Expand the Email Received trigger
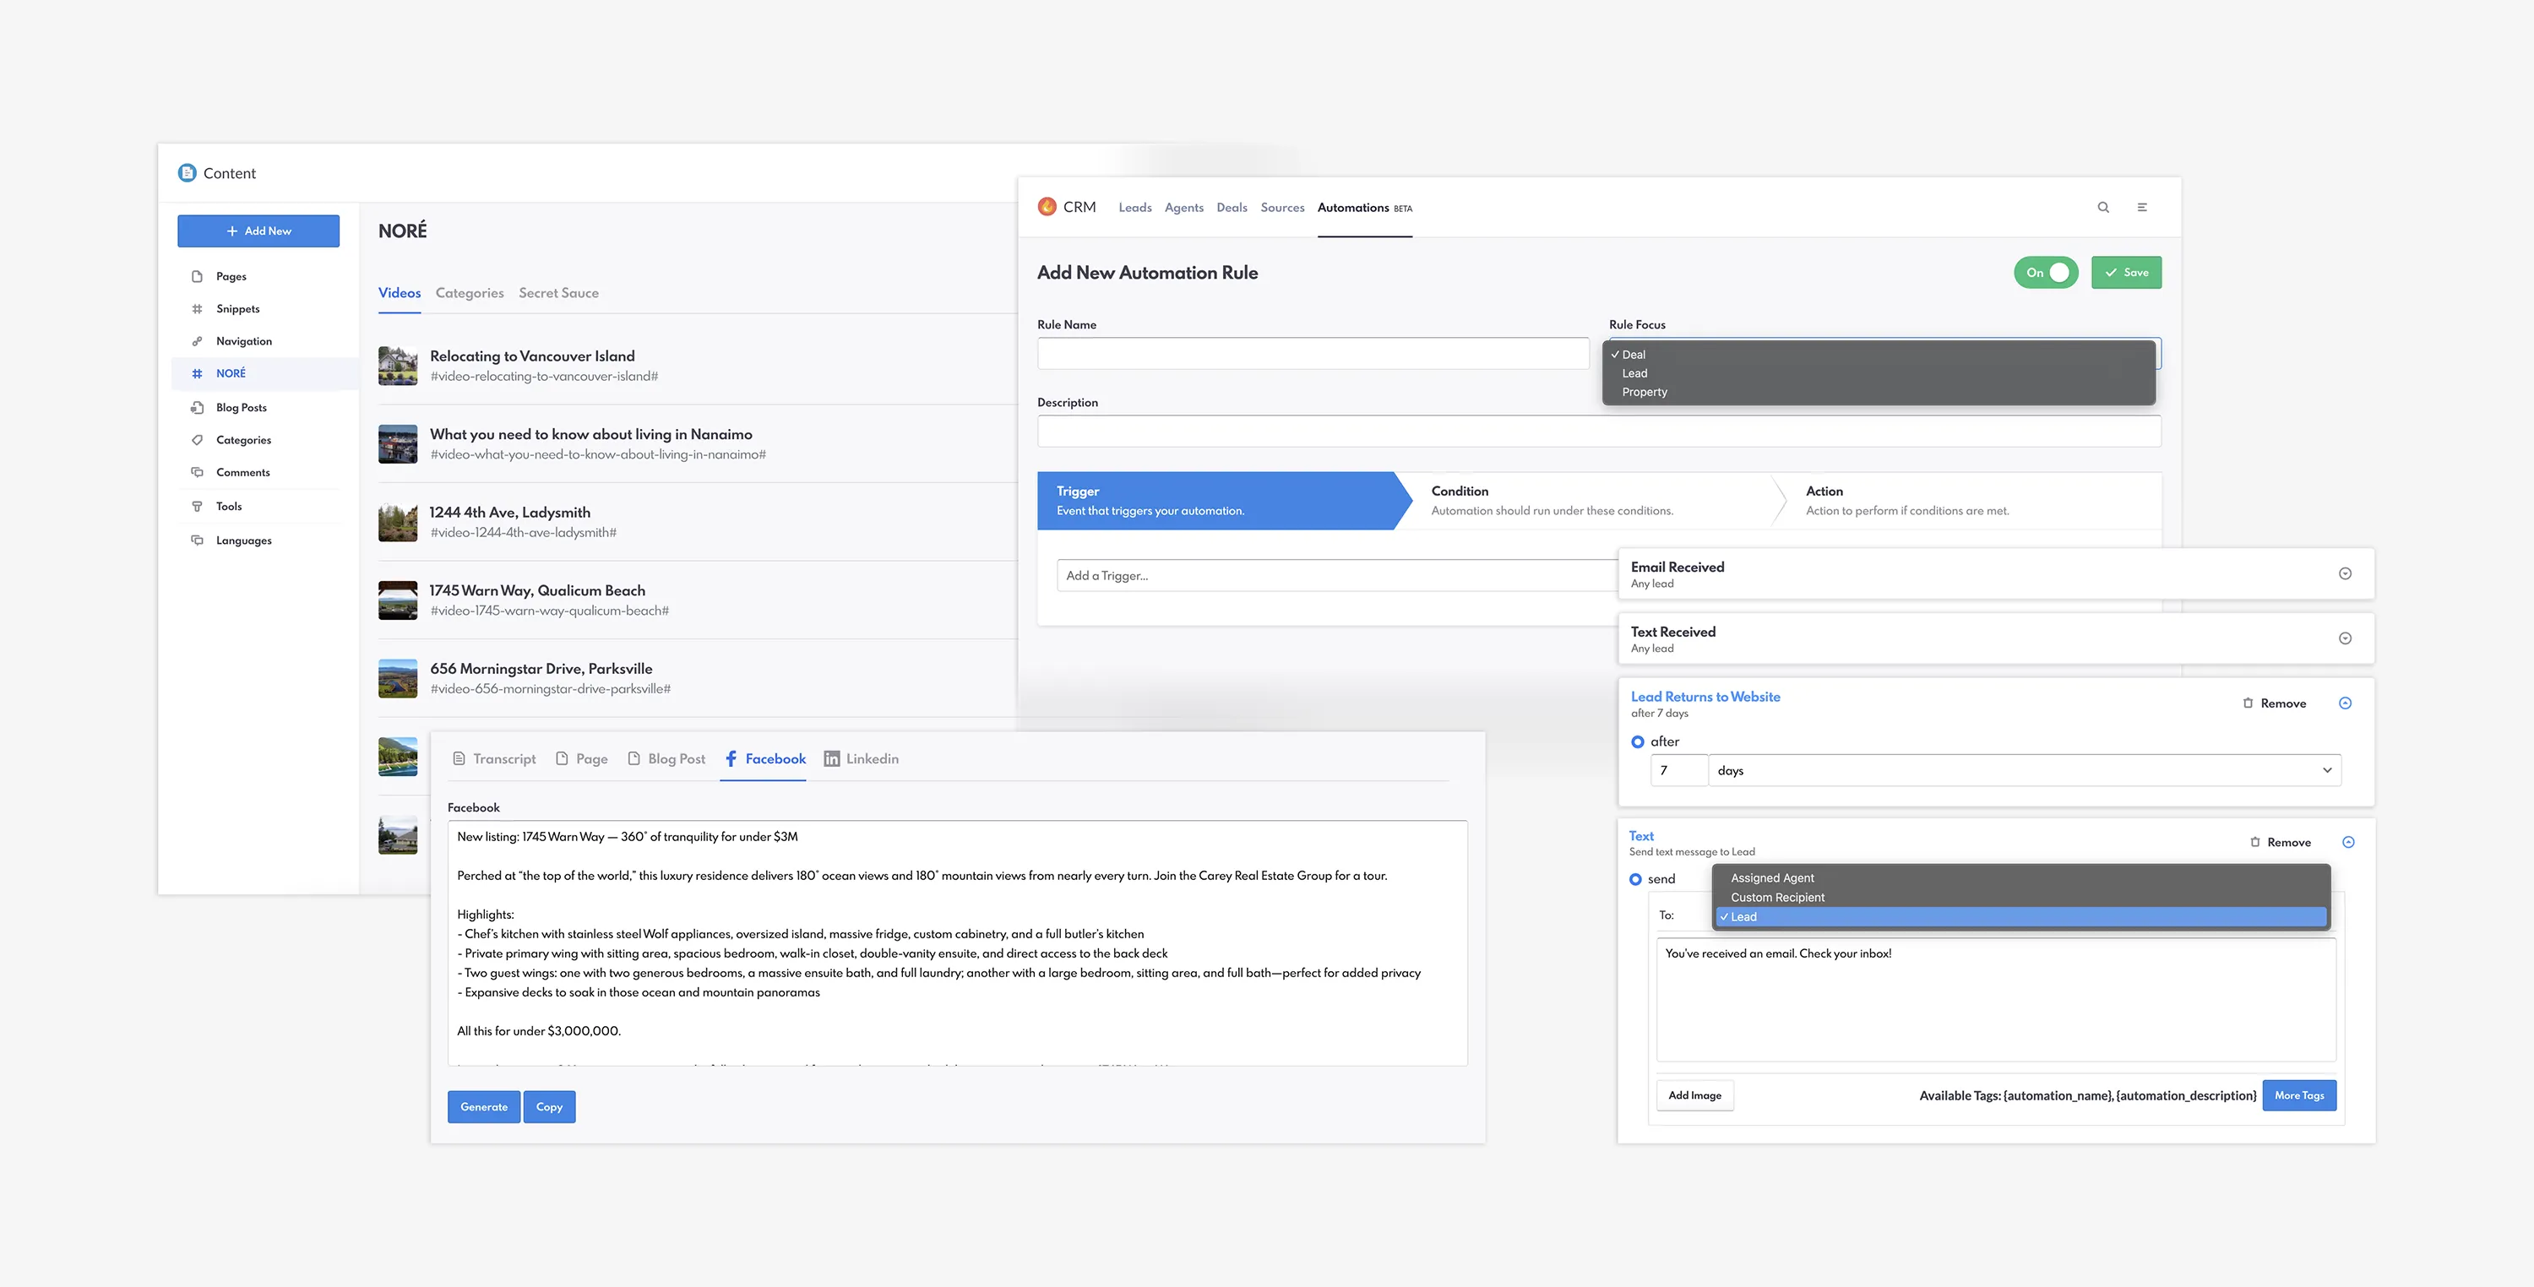 tap(2345, 574)
